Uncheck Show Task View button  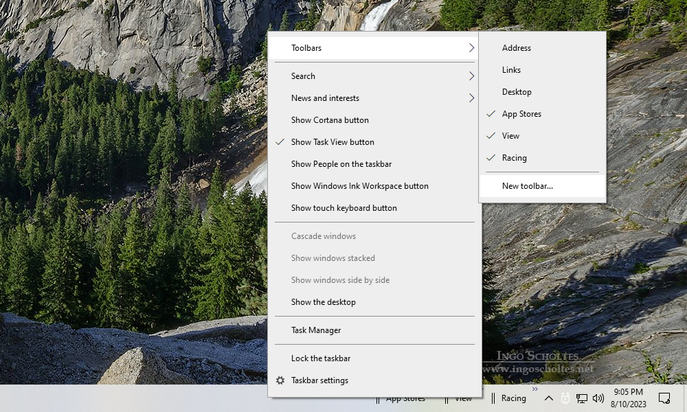(374, 142)
